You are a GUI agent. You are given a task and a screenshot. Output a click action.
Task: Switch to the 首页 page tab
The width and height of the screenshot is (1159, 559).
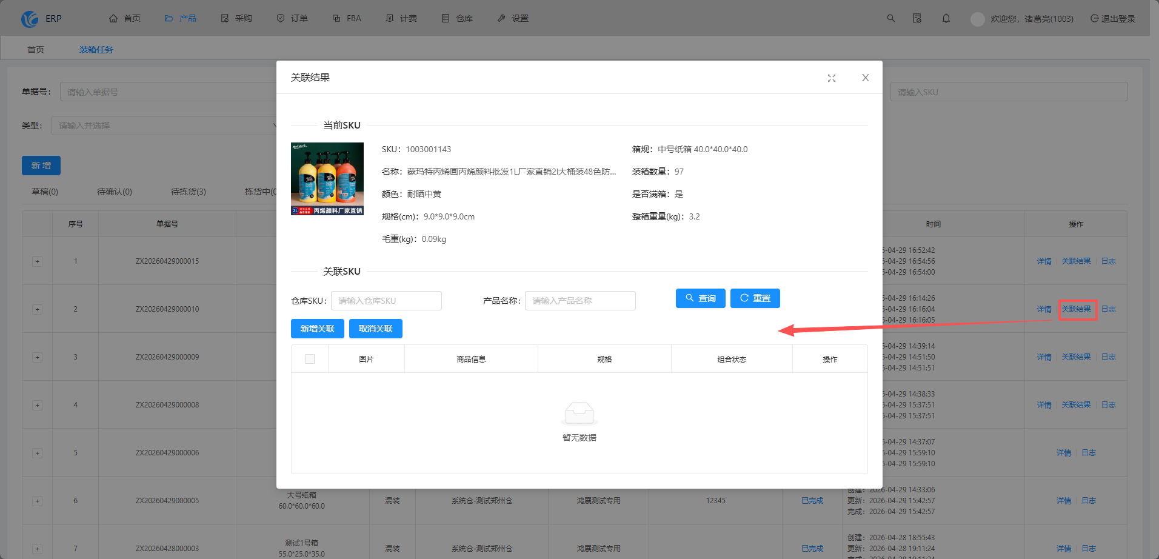tap(36, 49)
